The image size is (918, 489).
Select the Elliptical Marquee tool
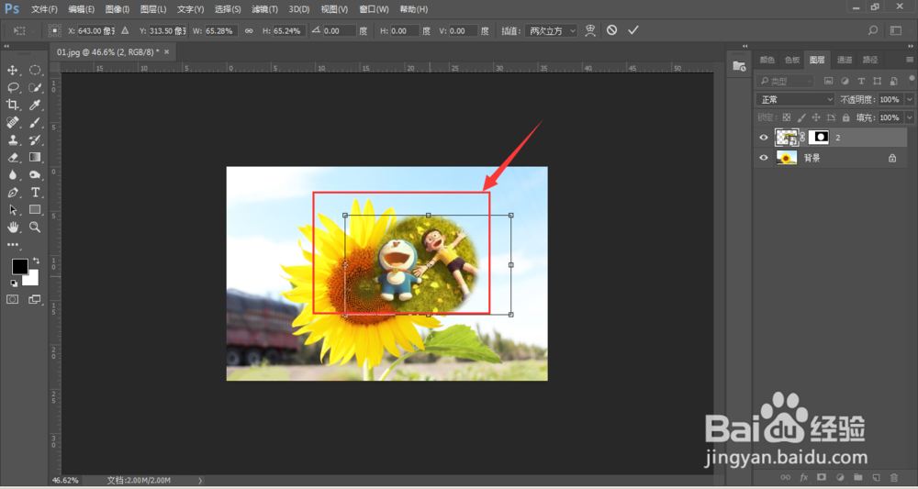35,71
